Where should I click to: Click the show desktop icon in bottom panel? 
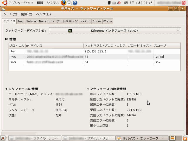(x=3, y=138)
